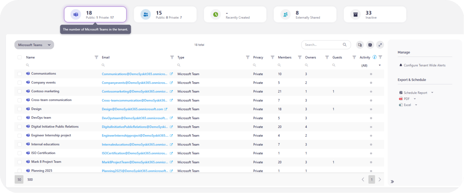
Task: Check the Contoso marketing row checkbox
Action: click(20, 91)
